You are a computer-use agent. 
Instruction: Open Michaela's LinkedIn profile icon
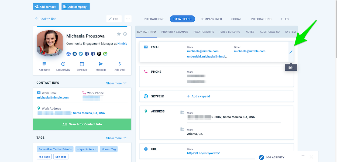click(74, 54)
